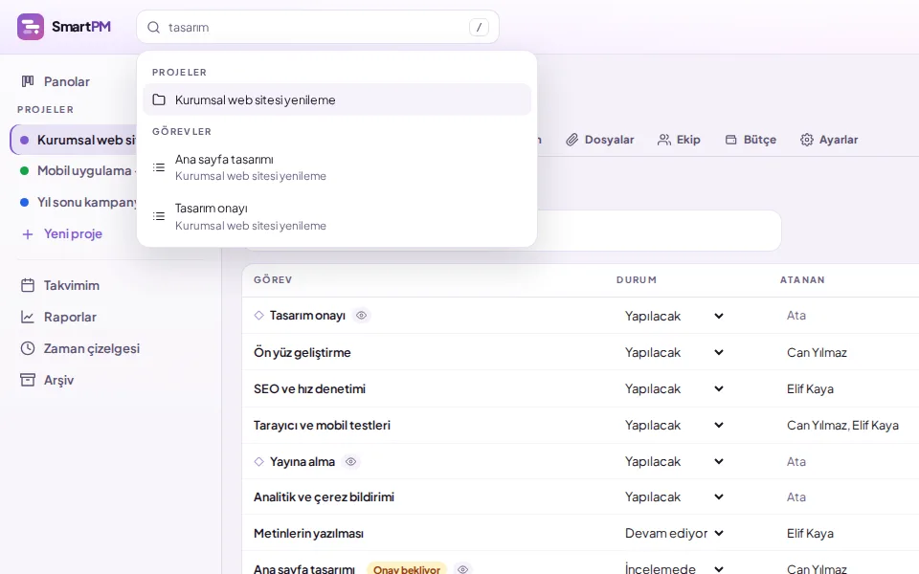The width and height of the screenshot is (919, 574).
Task: Click the diamond milestone icon on Yayına alma row
Action: pos(259,461)
